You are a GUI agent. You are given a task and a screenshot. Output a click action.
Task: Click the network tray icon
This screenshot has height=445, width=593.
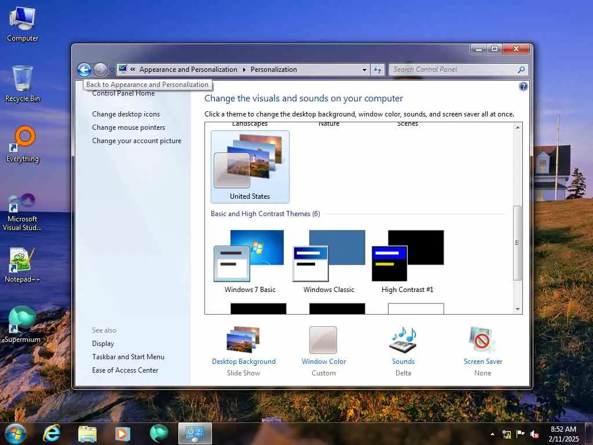click(506, 434)
